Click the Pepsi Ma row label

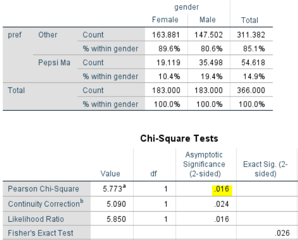coord(54,63)
